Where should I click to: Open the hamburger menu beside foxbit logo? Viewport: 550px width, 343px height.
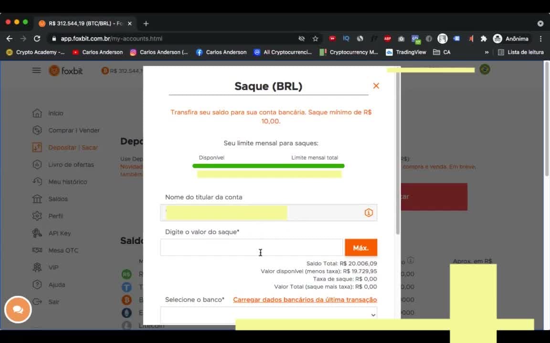[36, 71]
